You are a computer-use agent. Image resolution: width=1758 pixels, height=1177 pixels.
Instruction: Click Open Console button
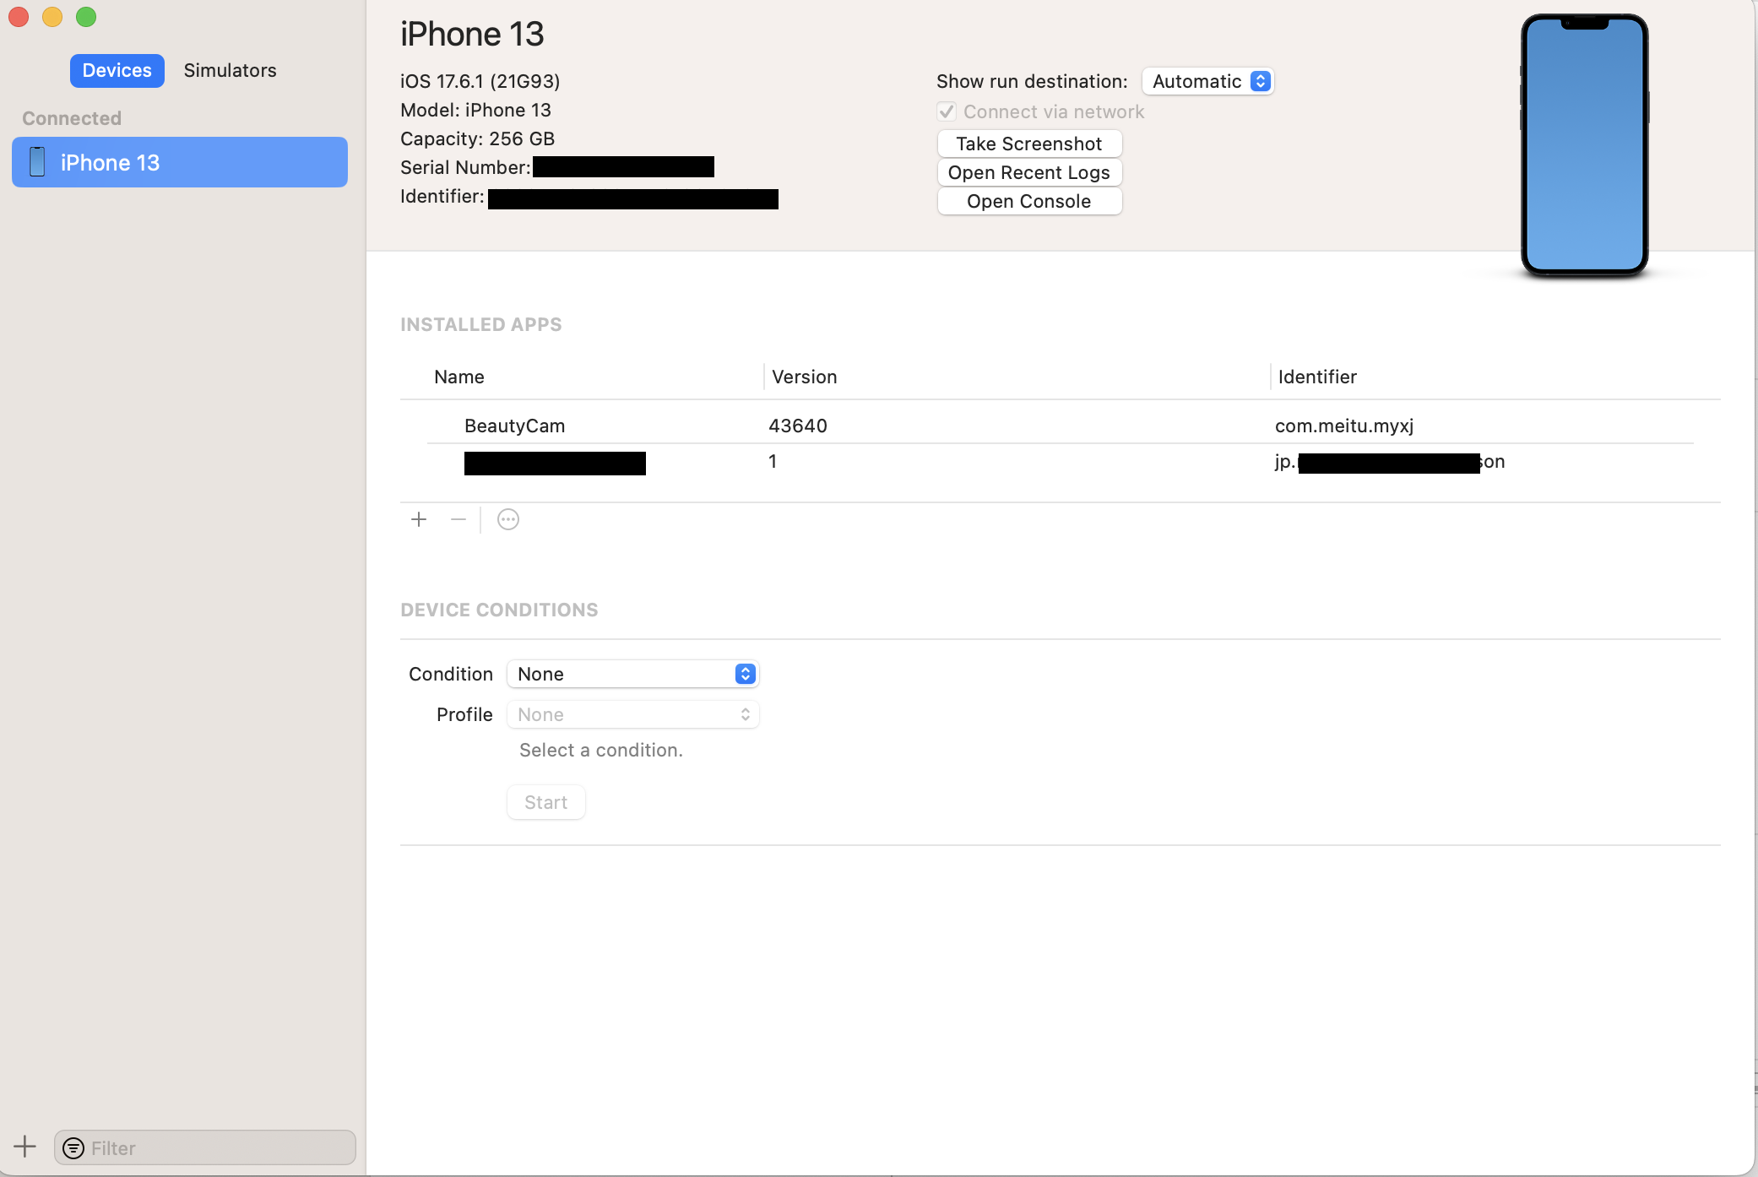tap(1029, 201)
